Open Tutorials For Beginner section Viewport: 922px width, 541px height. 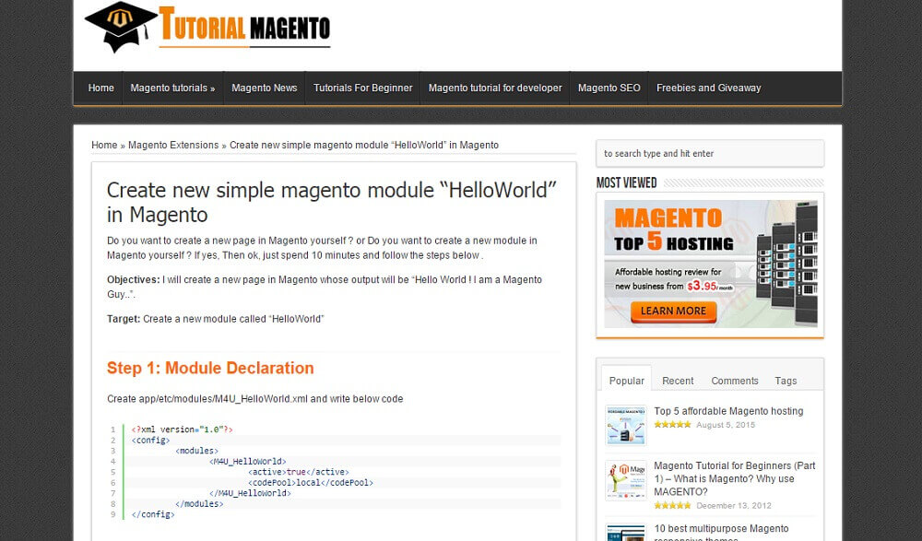[x=362, y=88]
